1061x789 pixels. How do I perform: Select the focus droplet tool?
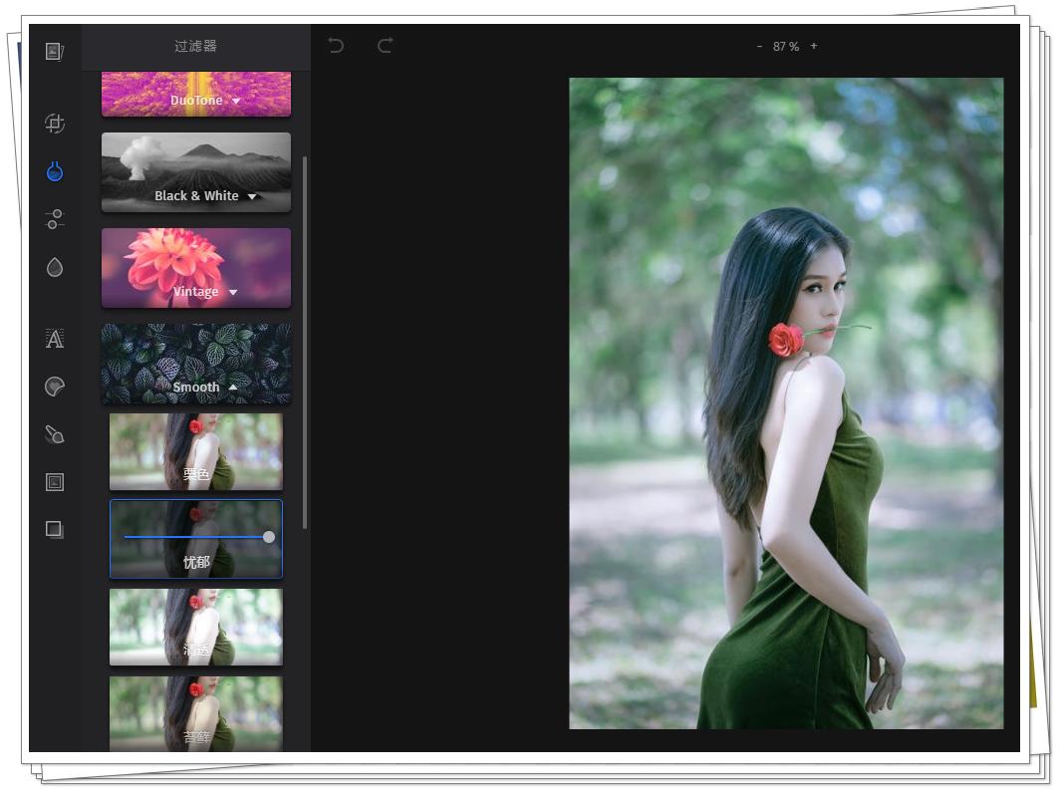click(54, 267)
